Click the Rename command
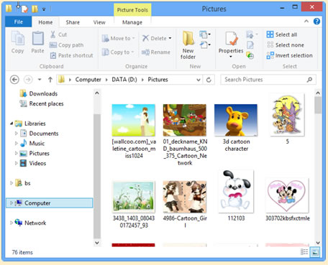This screenshot has width=328, height=265. (156, 52)
